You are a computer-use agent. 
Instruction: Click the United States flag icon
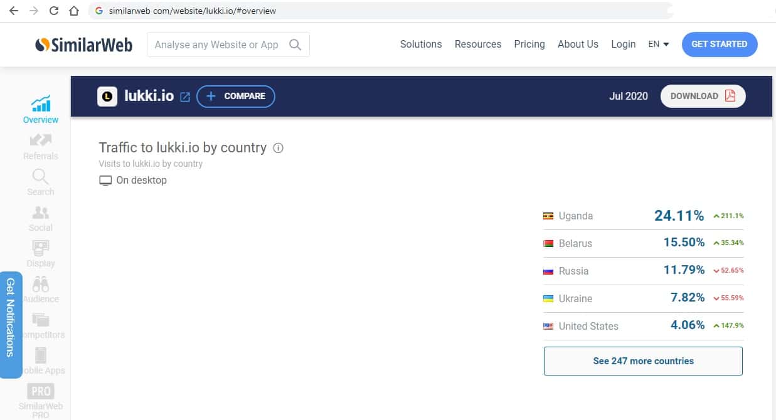tap(548, 326)
